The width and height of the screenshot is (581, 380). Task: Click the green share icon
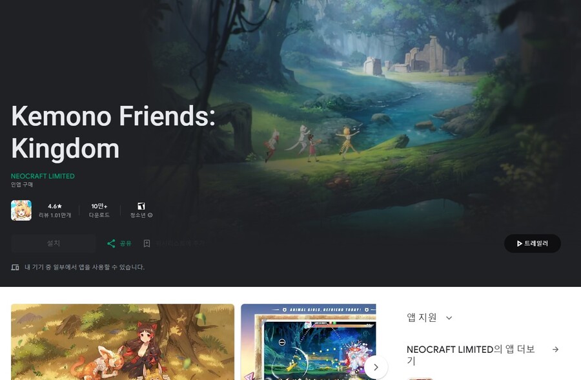point(111,244)
